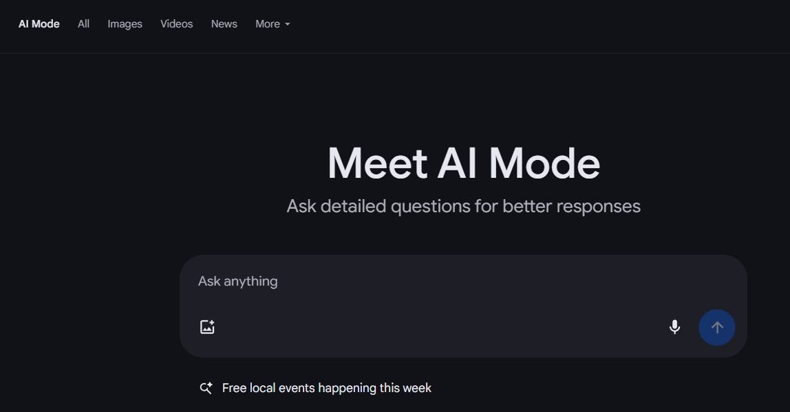Image resolution: width=790 pixels, height=412 pixels.
Task: Click the small caret next to More
Action: pyautogui.click(x=288, y=24)
